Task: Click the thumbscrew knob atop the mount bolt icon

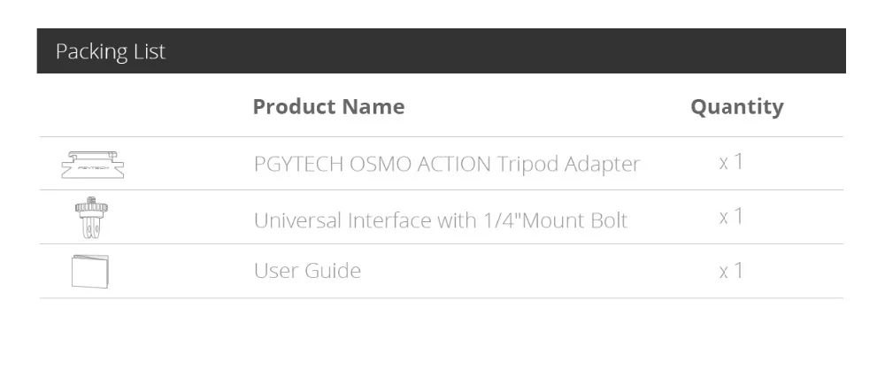Action: 91,208
